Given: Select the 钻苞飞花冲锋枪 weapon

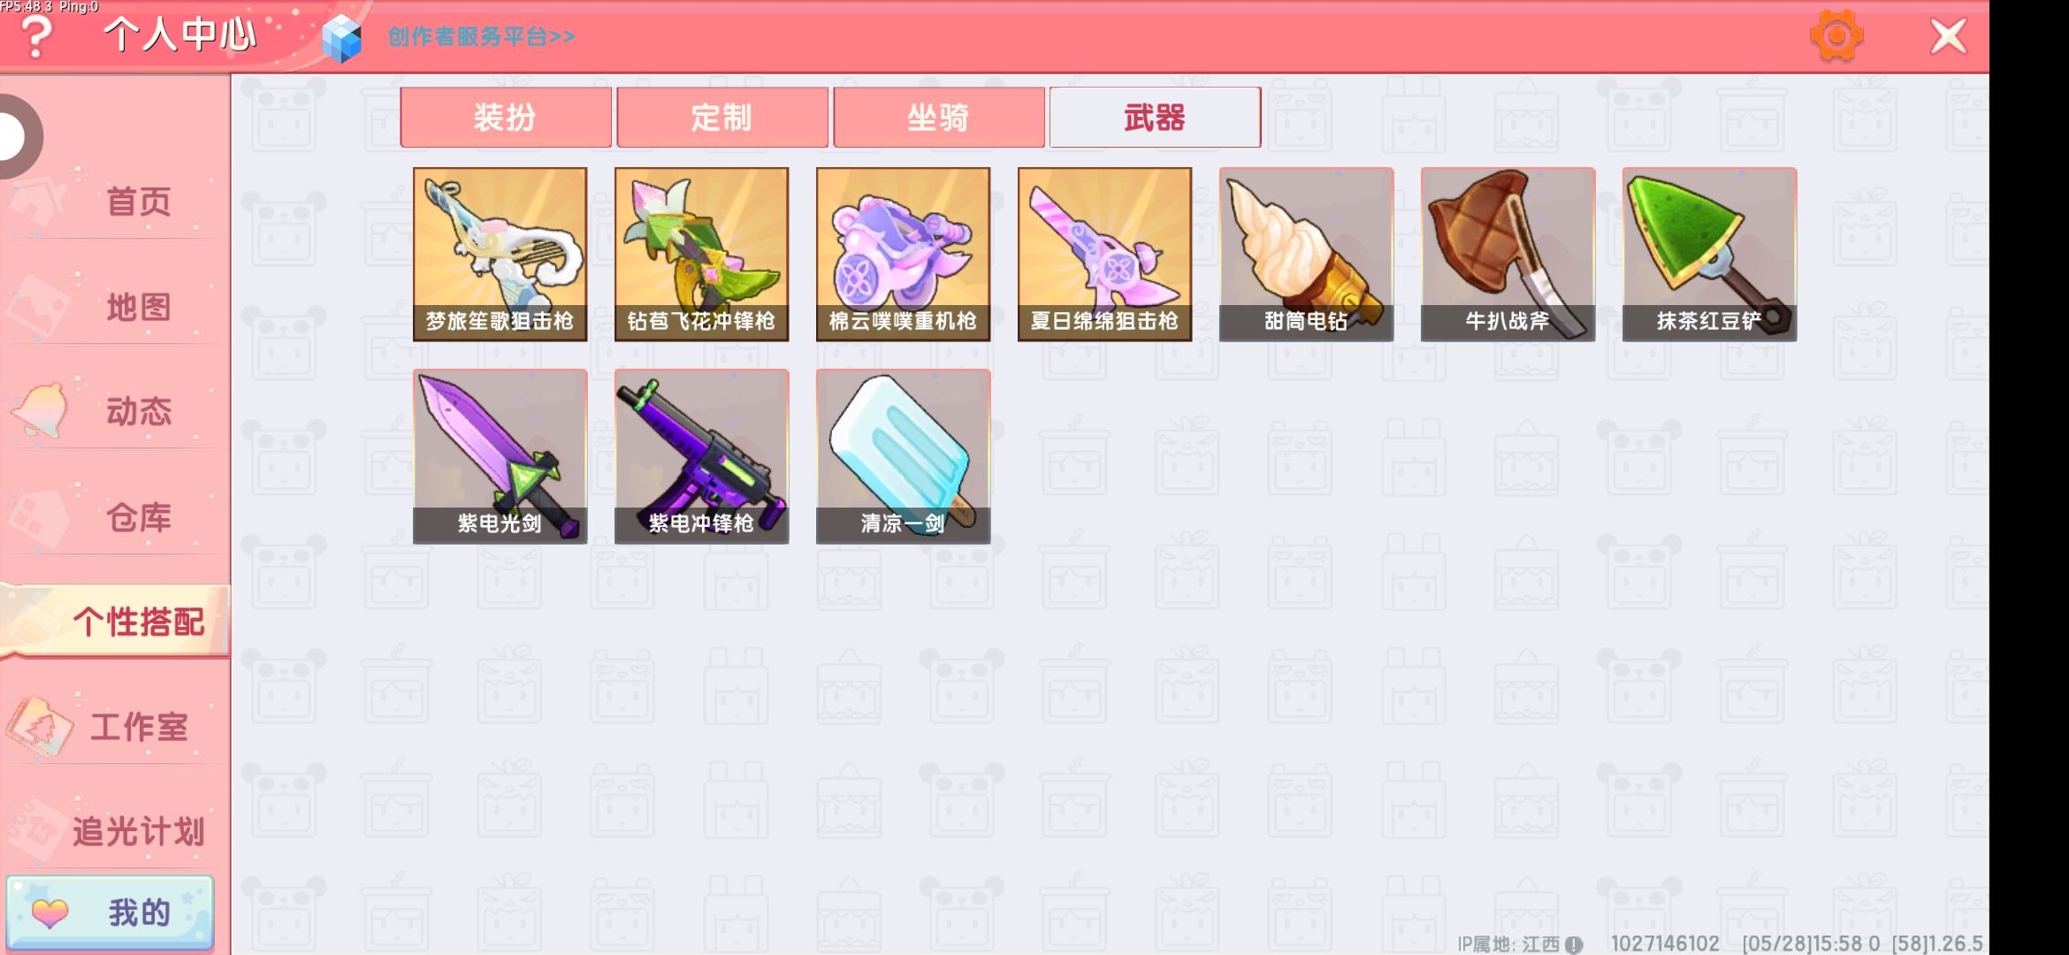Looking at the screenshot, I should [x=702, y=255].
